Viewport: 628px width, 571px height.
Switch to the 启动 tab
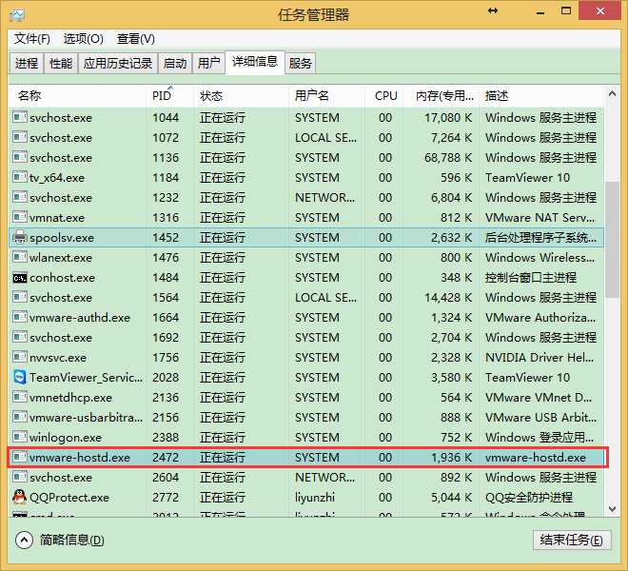[175, 64]
